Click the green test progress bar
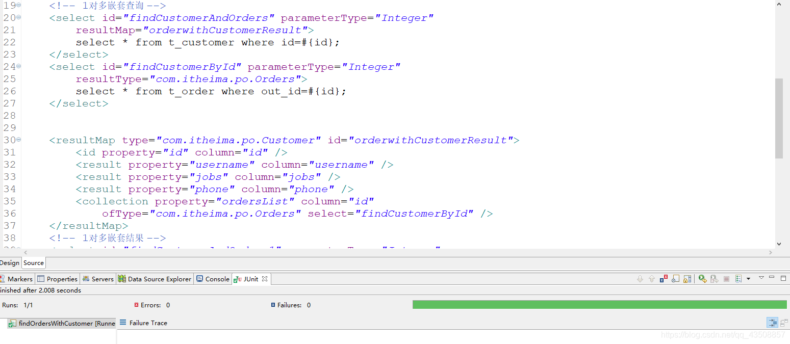This screenshot has width=790, height=344. [x=597, y=303]
